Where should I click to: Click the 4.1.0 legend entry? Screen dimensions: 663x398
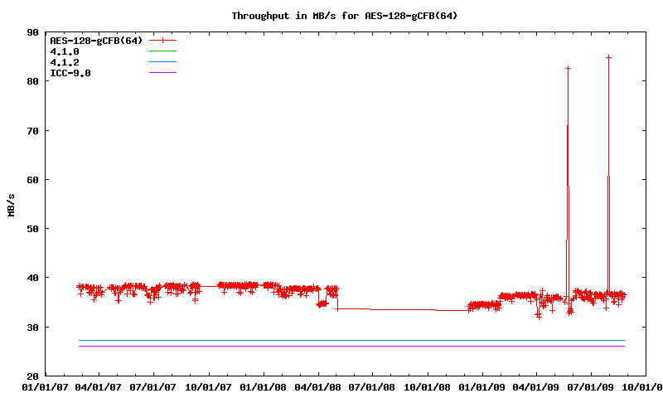click(65, 51)
